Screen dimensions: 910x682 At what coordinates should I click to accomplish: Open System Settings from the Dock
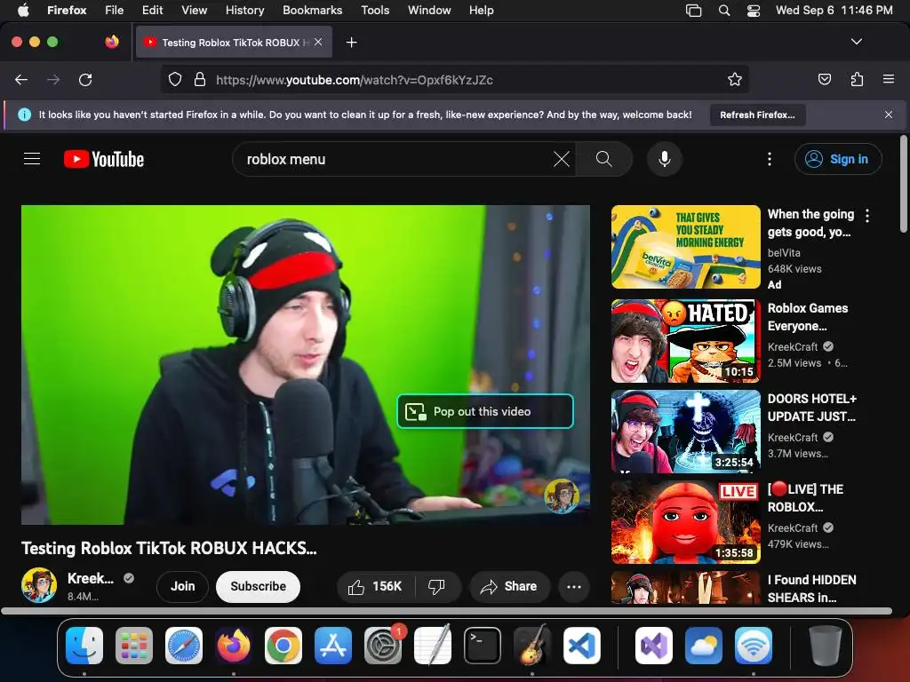click(x=383, y=646)
